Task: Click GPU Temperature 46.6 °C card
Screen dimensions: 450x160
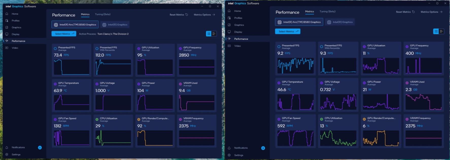Action: (296, 95)
